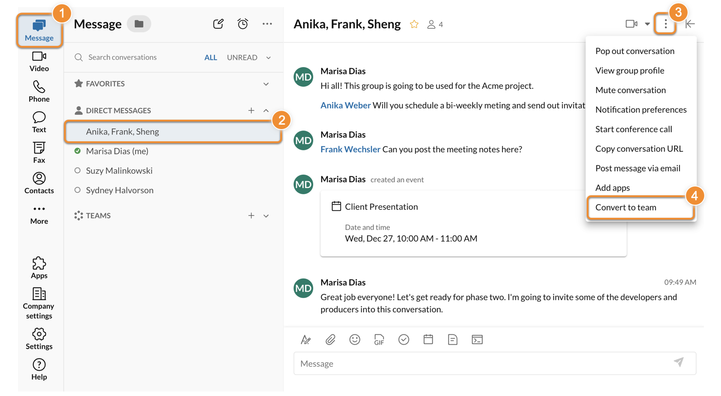Screen dimensions: 721x396
Task: Select Convert to team from menu
Action: 625,207
